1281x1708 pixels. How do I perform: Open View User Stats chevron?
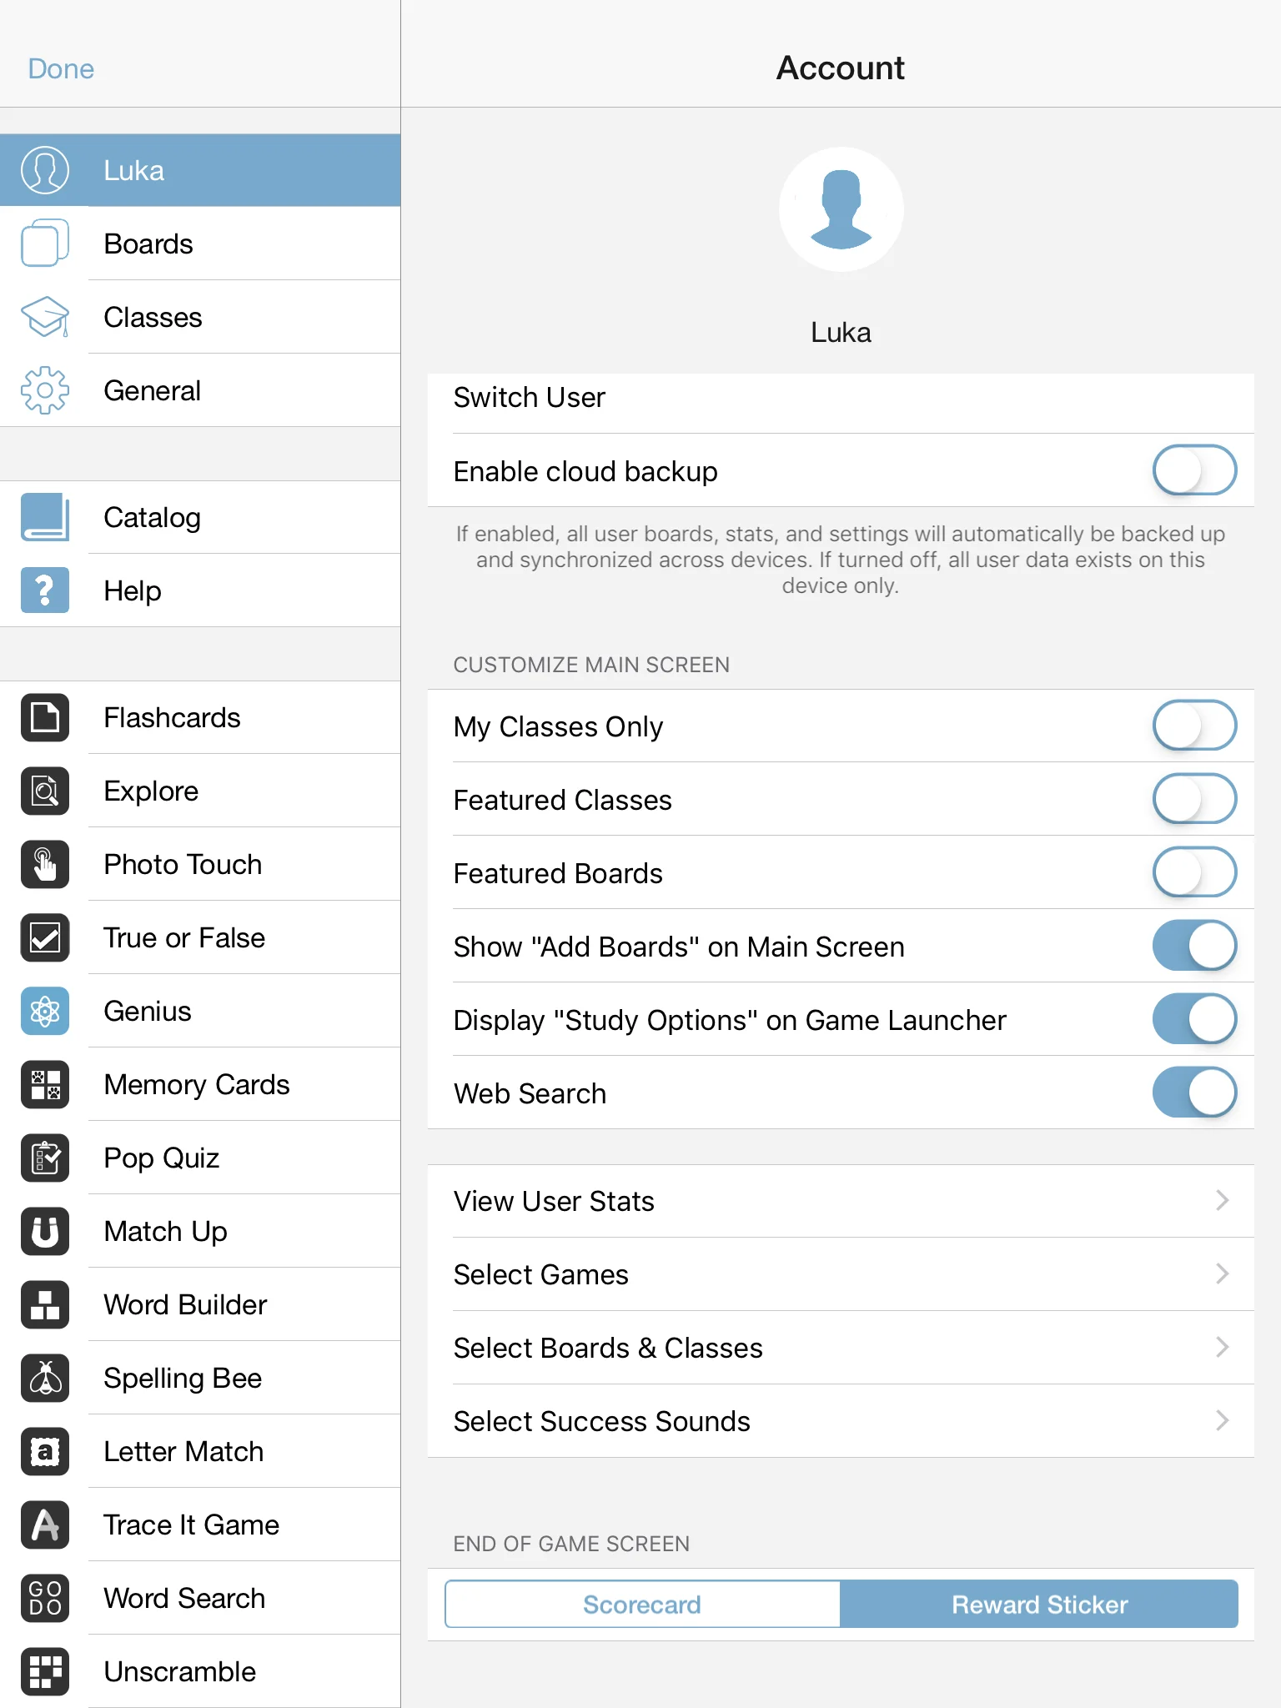(x=1223, y=1201)
